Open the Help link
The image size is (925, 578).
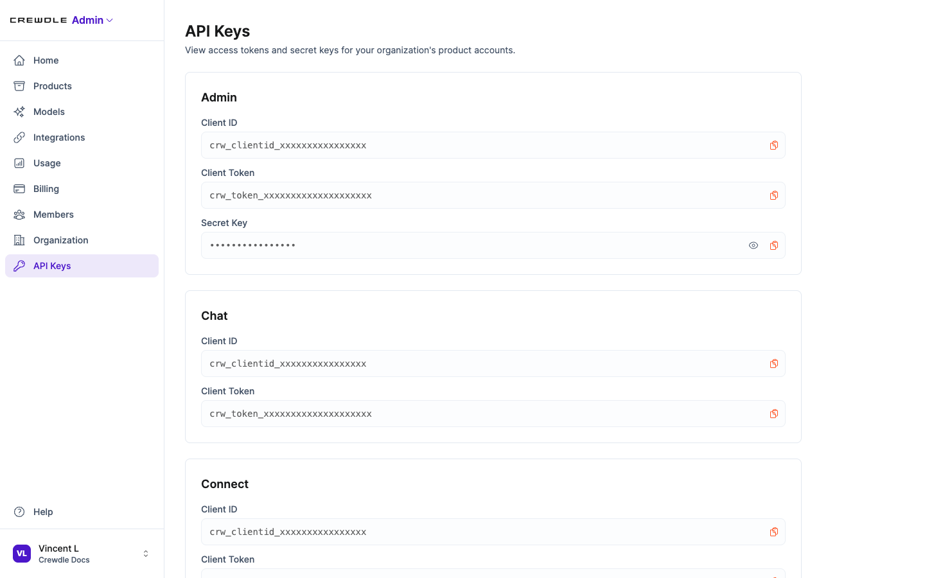[82, 512]
